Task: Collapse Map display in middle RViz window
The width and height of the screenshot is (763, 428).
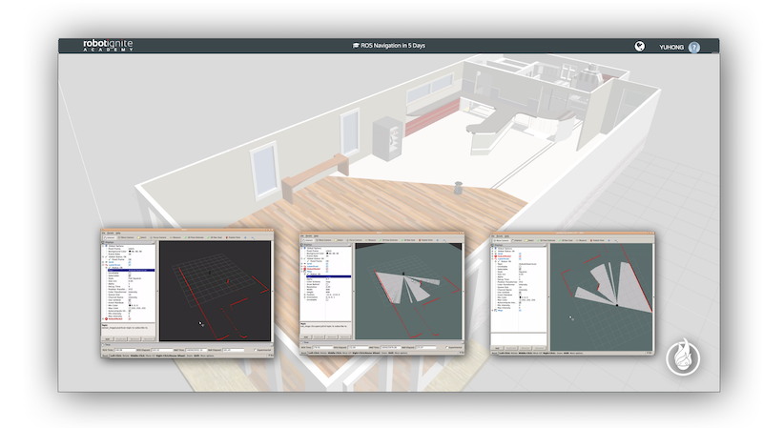Action: 301,272
